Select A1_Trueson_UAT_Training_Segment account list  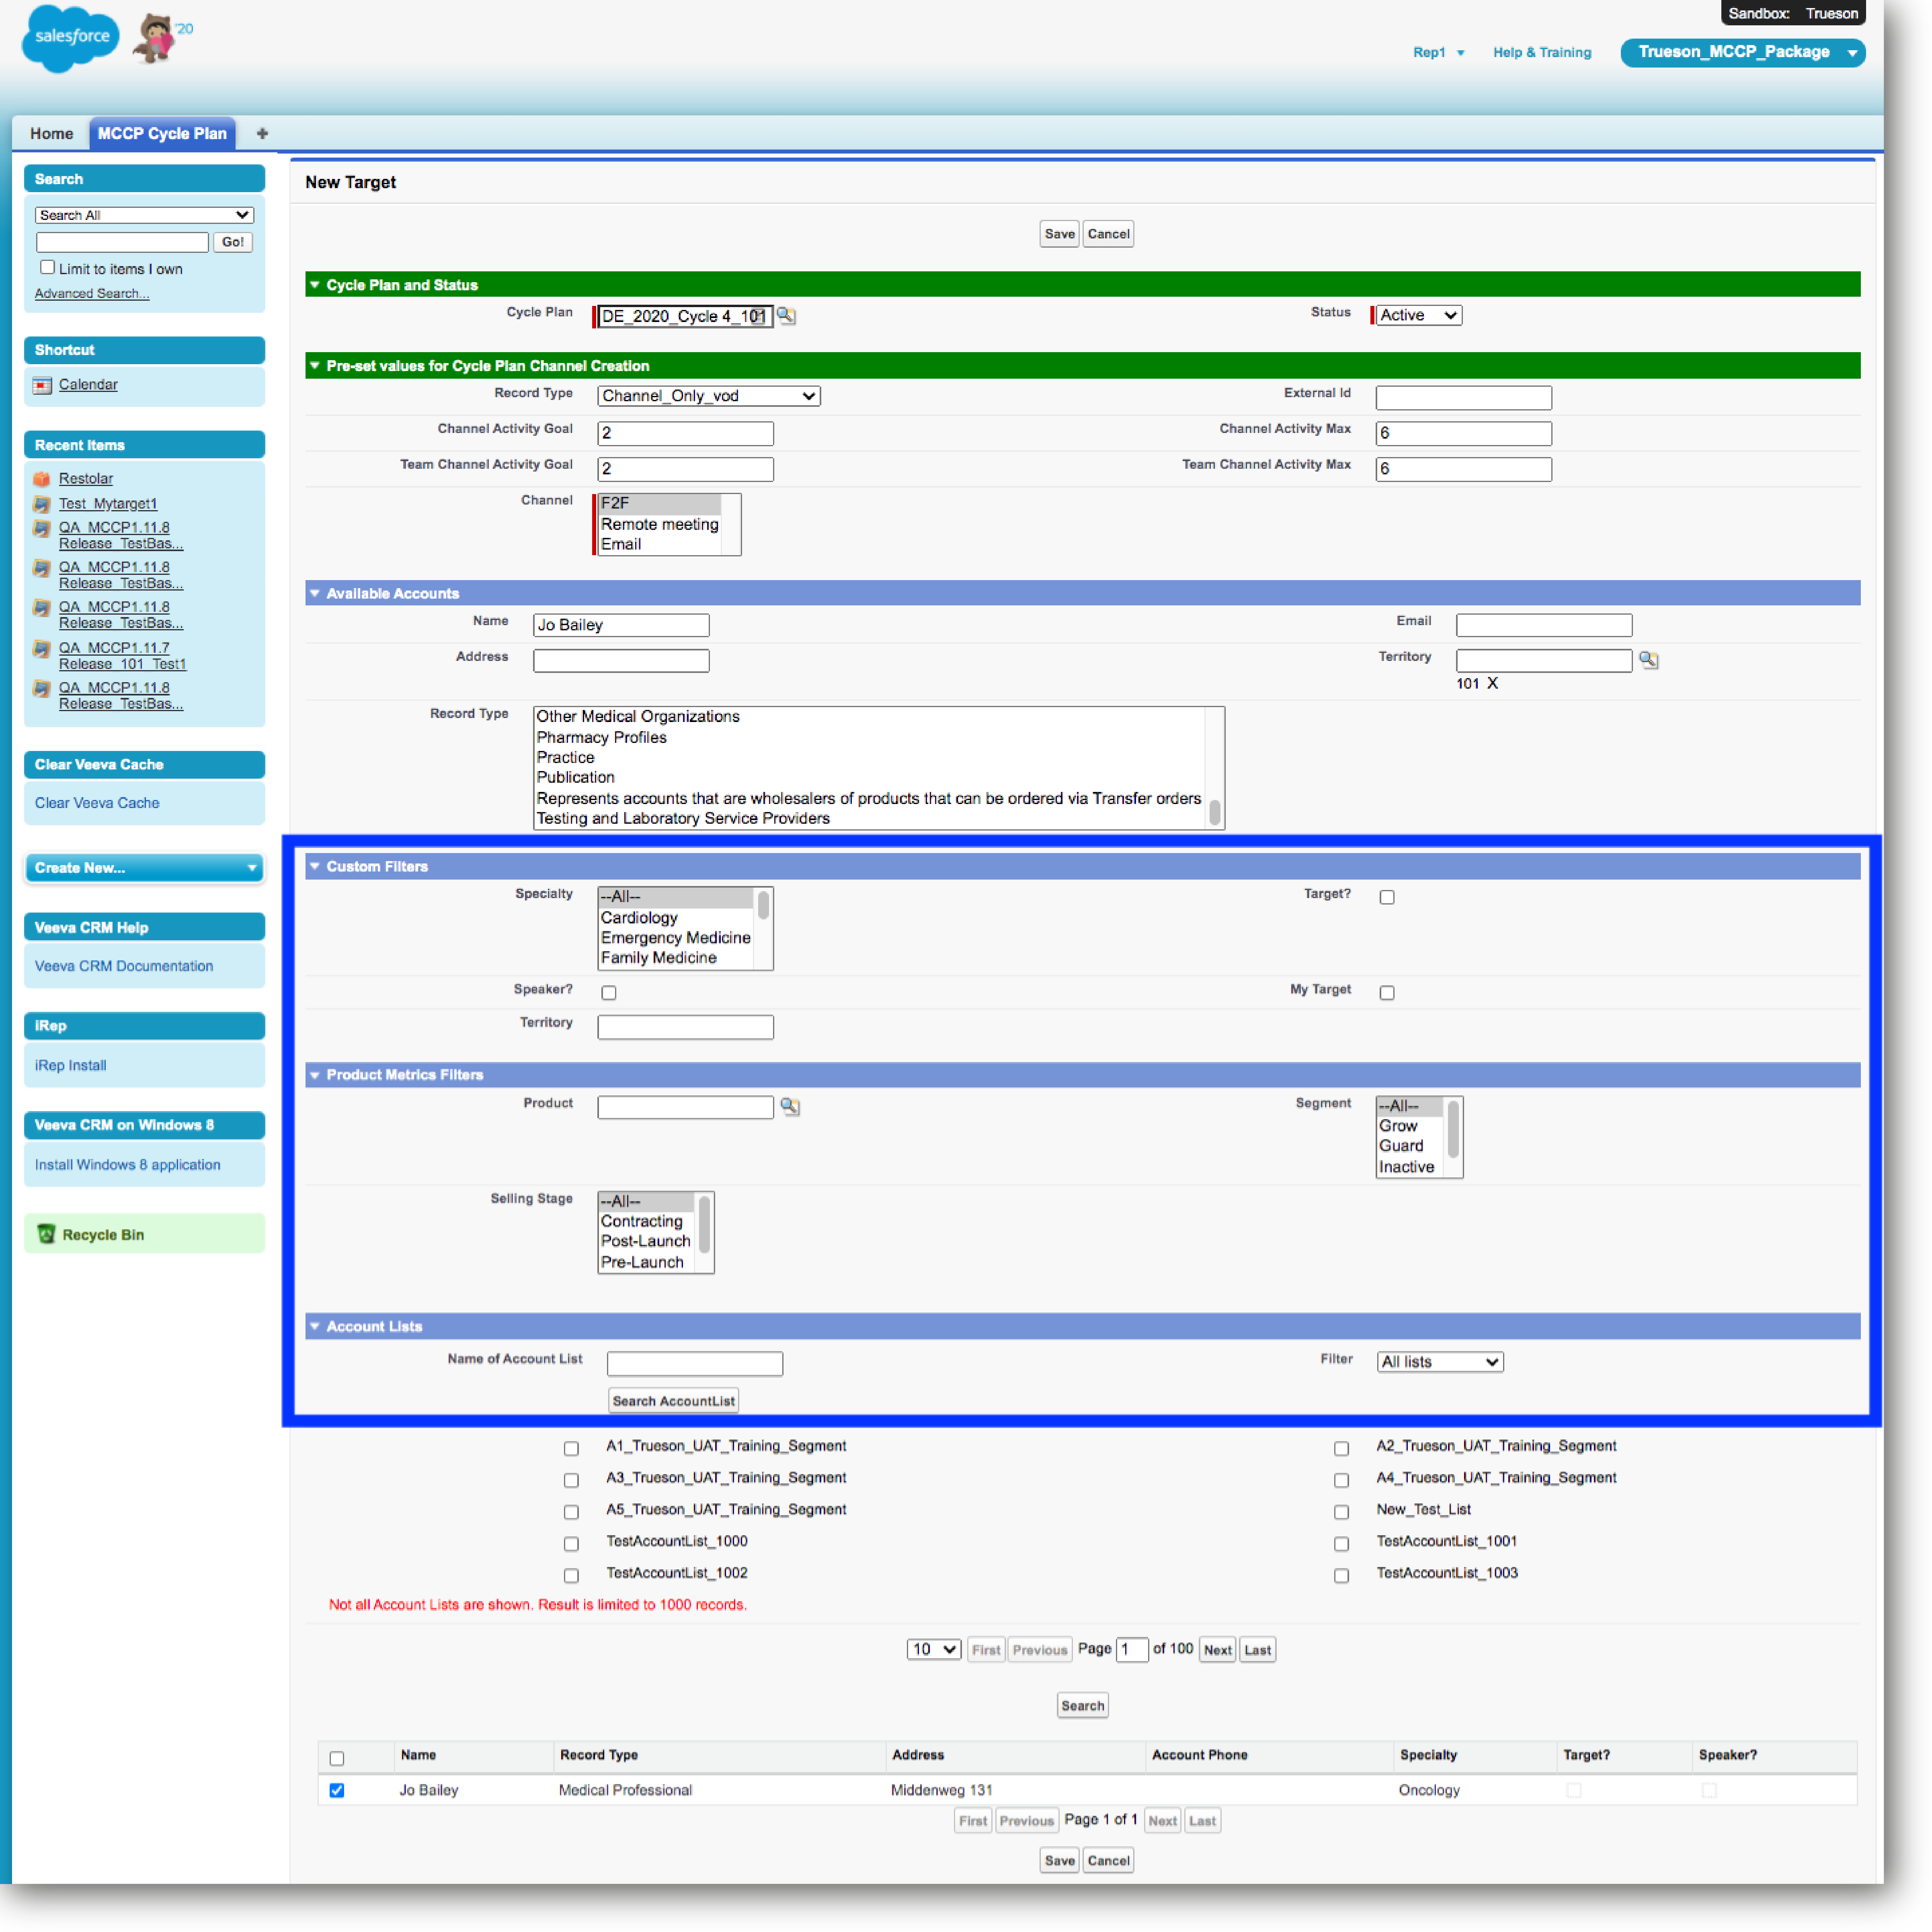(x=571, y=1448)
